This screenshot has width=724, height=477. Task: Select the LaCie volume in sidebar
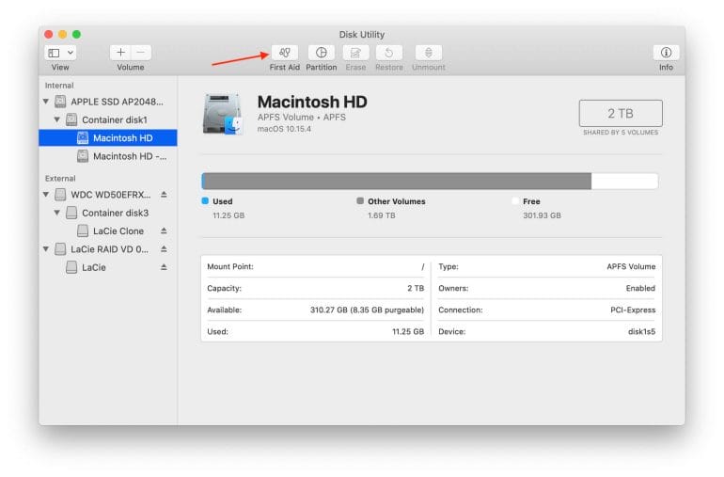[x=94, y=267]
